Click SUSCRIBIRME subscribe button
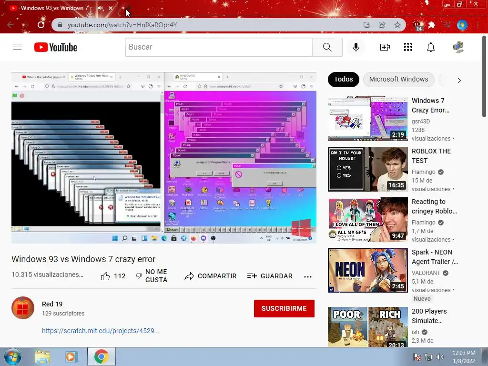This screenshot has width=488, height=366. (x=284, y=308)
